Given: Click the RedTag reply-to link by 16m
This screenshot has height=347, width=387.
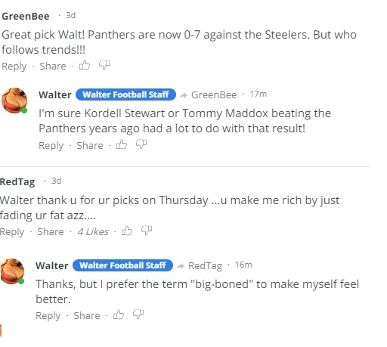Looking at the screenshot, I should (x=206, y=265).
